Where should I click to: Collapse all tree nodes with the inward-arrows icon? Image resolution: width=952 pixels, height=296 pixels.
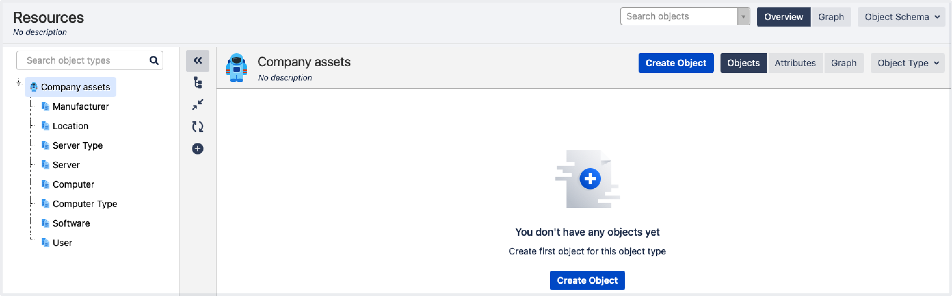(198, 105)
